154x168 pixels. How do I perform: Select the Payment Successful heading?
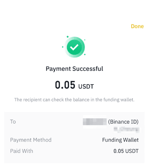[x=75, y=69]
